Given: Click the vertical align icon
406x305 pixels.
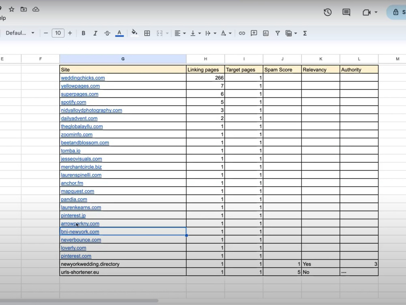Looking at the screenshot, I should coord(193,33).
